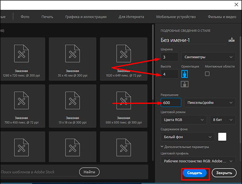Click the text 700 x 450 пикс. @ 72 ppi
This screenshot has height=184, width=242.
pyautogui.click(x=21, y=122)
